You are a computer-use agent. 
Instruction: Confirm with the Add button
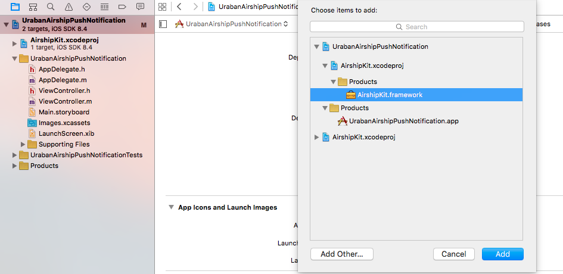503,254
